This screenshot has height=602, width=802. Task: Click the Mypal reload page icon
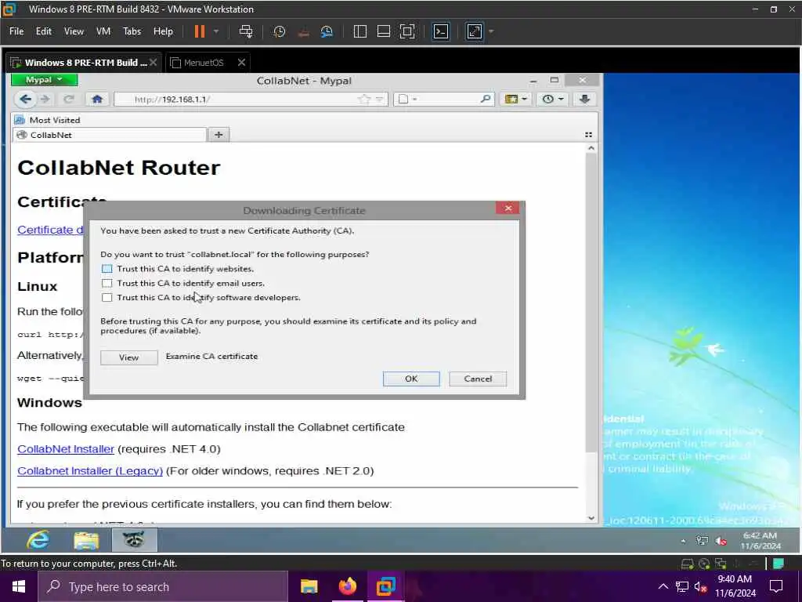tap(69, 100)
